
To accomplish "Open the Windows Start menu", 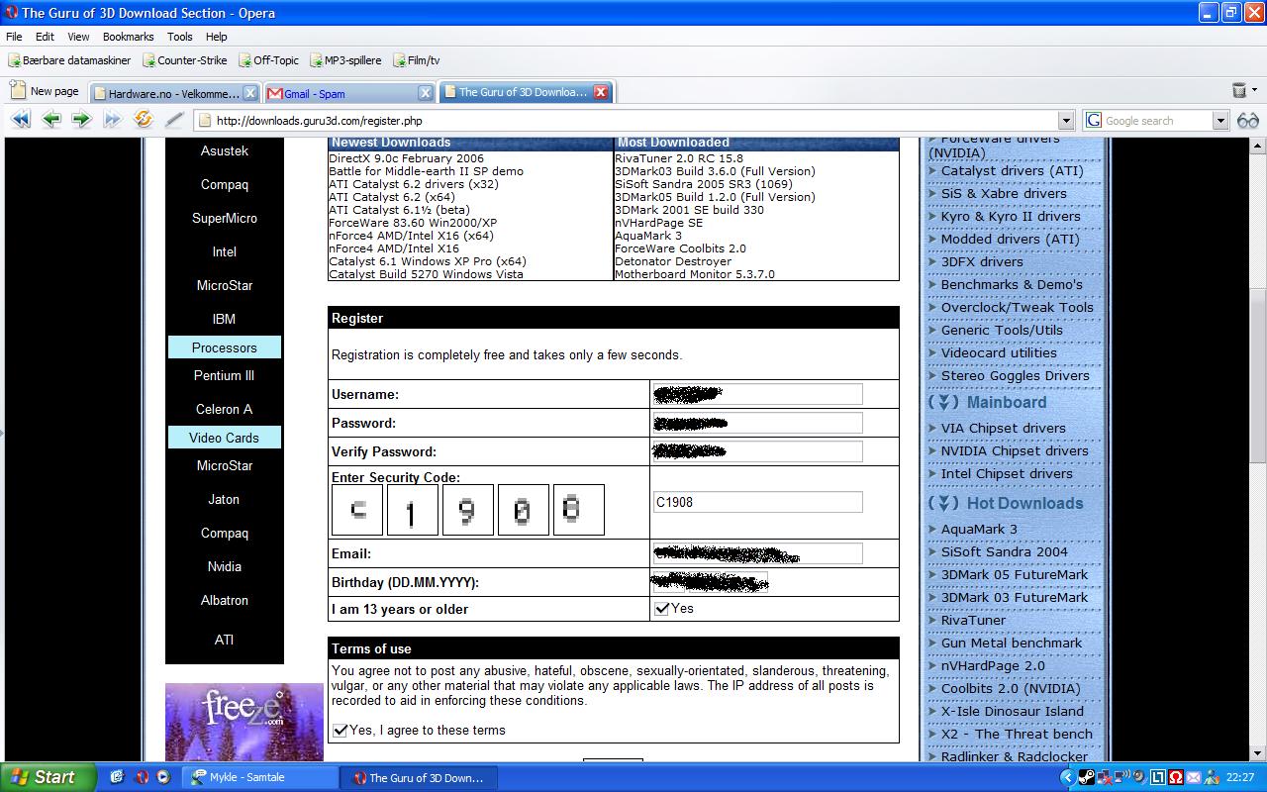I will [48, 777].
